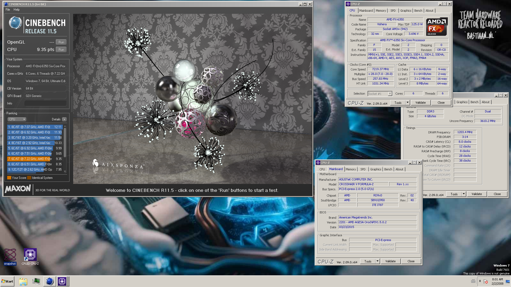The width and height of the screenshot is (511, 287).
Task: Switch to Bench tab in CPU-Z Memory window
Action: [x=474, y=102]
